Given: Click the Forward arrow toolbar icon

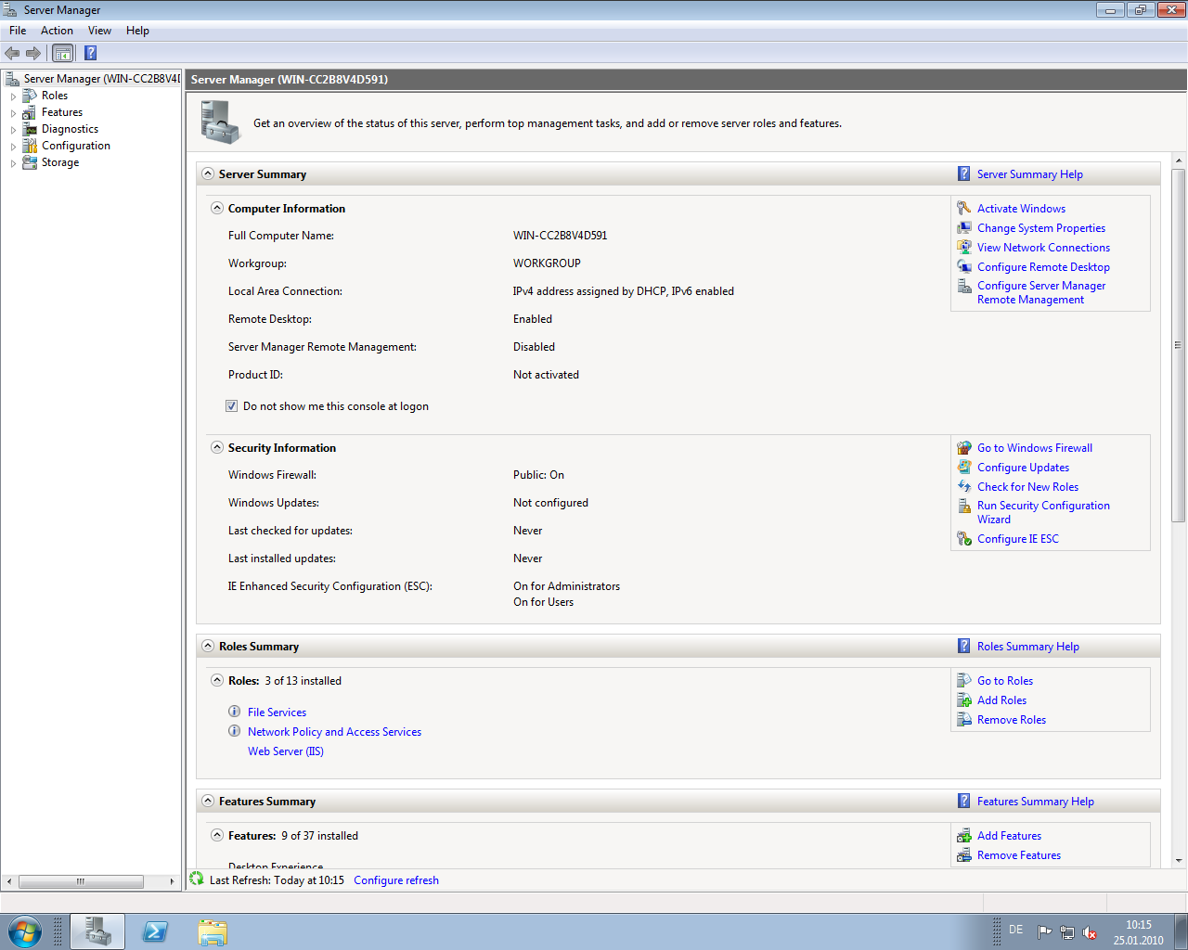Looking at the screenshot, I should [x=33, y=53].
